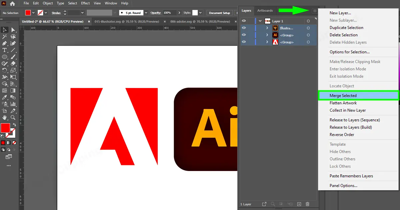Open the Layers panel hamburger menu
Screen dimensions: 400x210
(315, 11)
